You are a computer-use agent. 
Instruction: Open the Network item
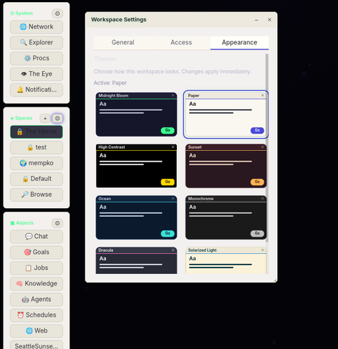[x=37, y=26]
